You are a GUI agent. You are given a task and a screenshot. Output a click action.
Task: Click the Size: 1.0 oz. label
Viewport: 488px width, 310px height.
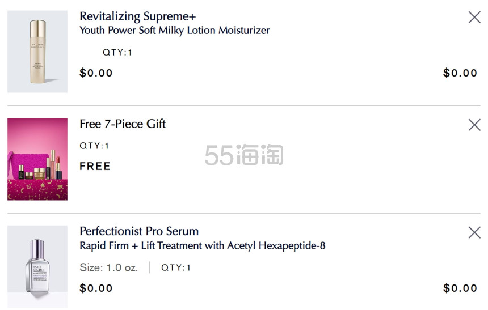(x=109, y=267)
